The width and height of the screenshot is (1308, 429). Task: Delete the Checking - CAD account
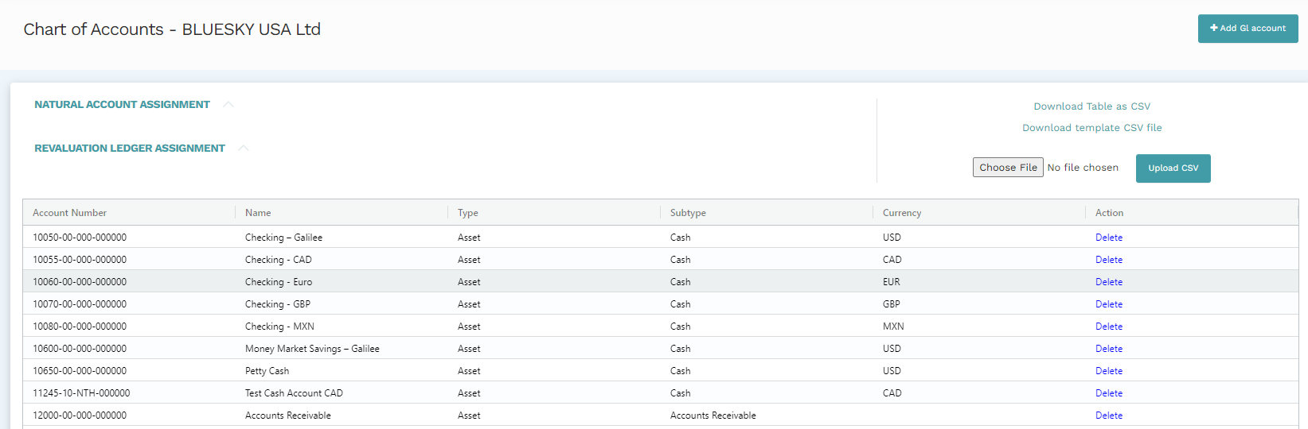[x=1108, y=260]
